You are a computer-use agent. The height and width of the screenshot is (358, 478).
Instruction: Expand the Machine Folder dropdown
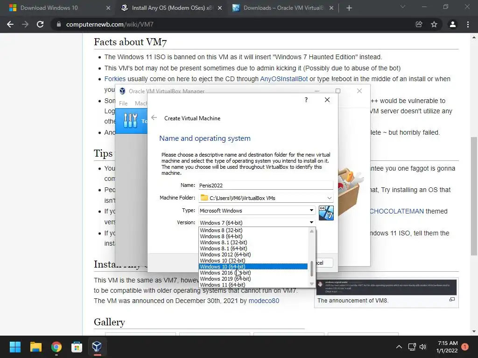pyautogui.click(x=329, y=198)
